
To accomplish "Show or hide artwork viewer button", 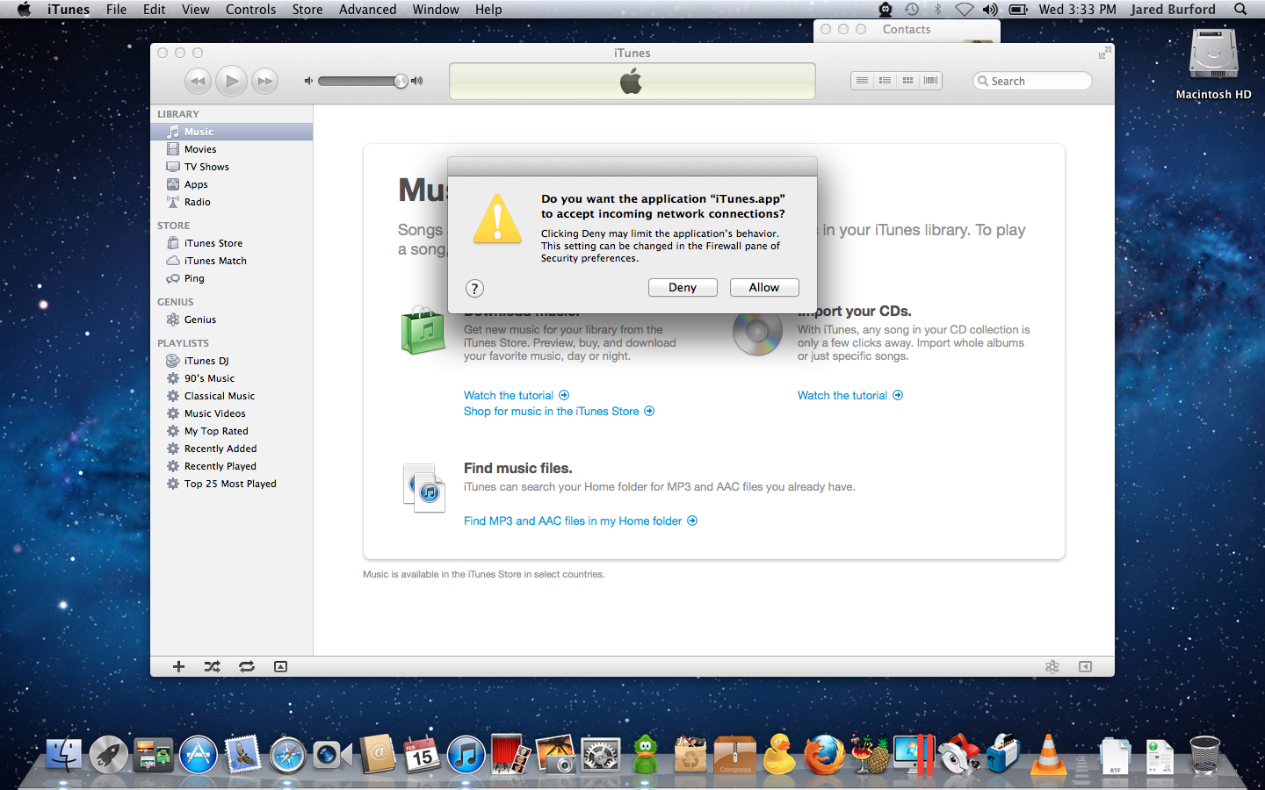I will 280,666.
